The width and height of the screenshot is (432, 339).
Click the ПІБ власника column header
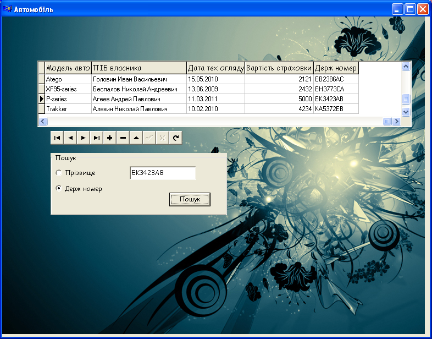pyautogui.click(x=139, y=68)
